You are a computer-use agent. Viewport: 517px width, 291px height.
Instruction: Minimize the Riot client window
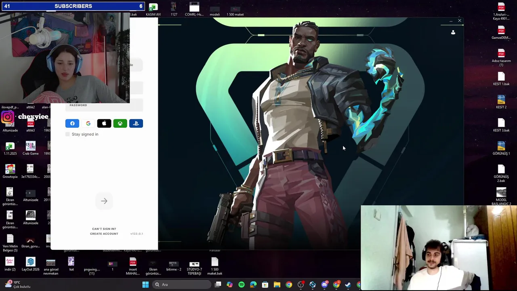point(451,21)
